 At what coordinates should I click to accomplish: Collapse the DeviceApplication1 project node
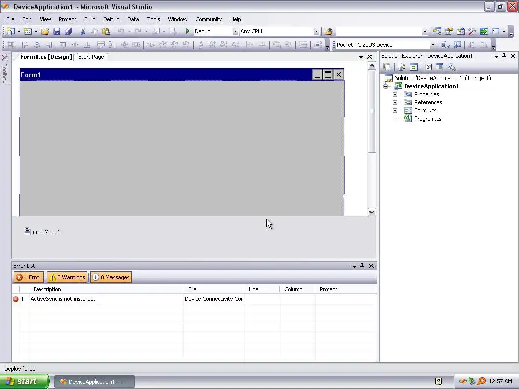click(x=385, y=86)
